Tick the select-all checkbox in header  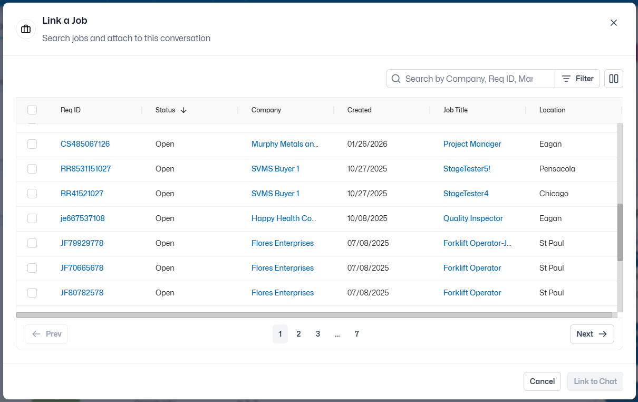click(x=32, y=110)
